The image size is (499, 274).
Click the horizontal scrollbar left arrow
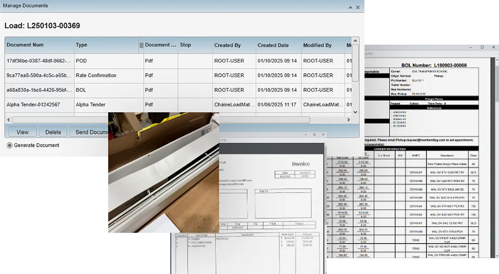[8, 120]
